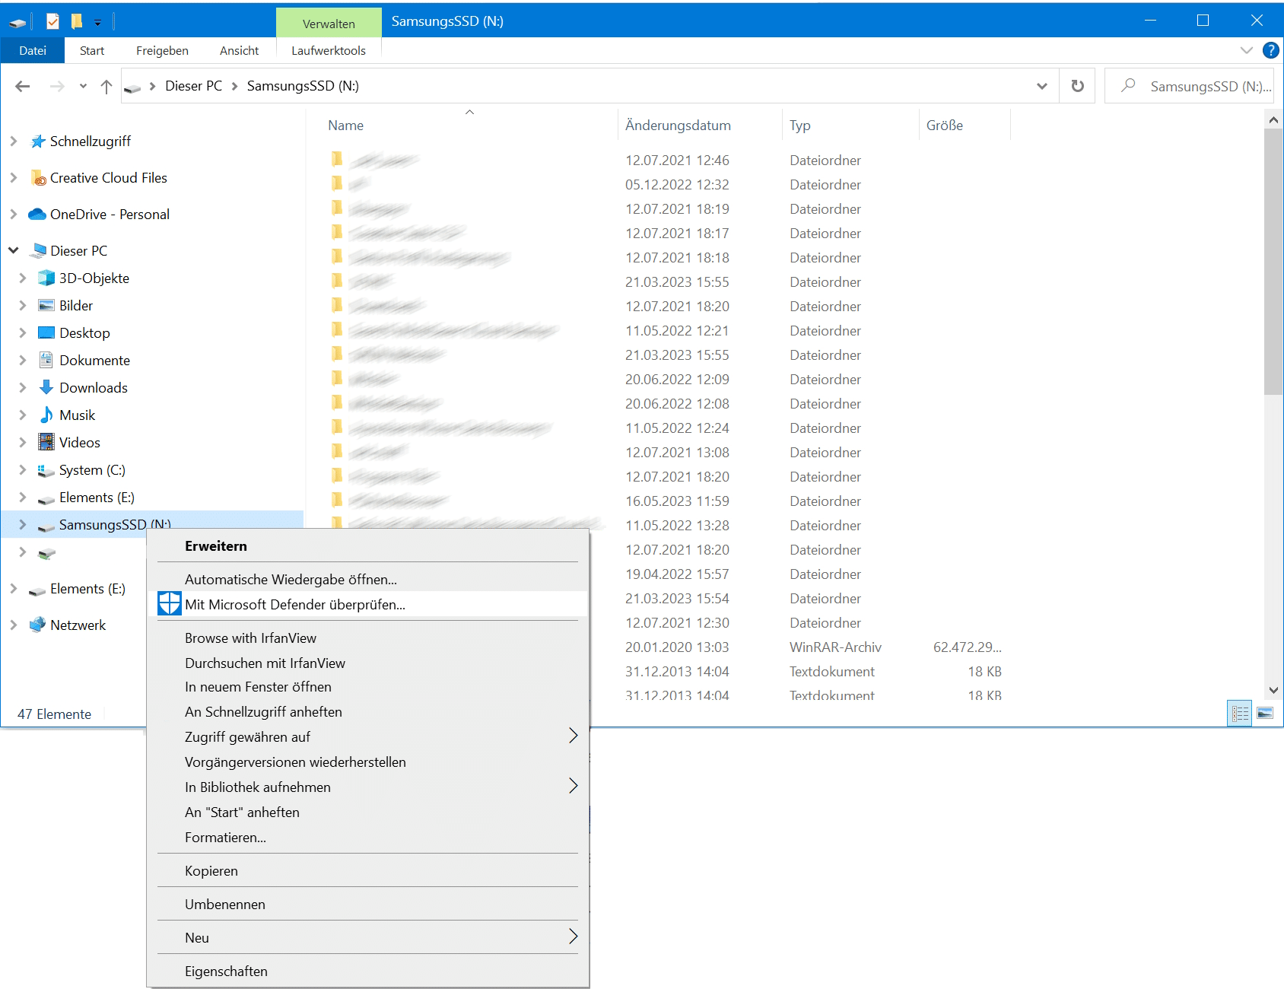Open the address bar history dropdown
The image size is (1284, 989).
click(1042, 86)
